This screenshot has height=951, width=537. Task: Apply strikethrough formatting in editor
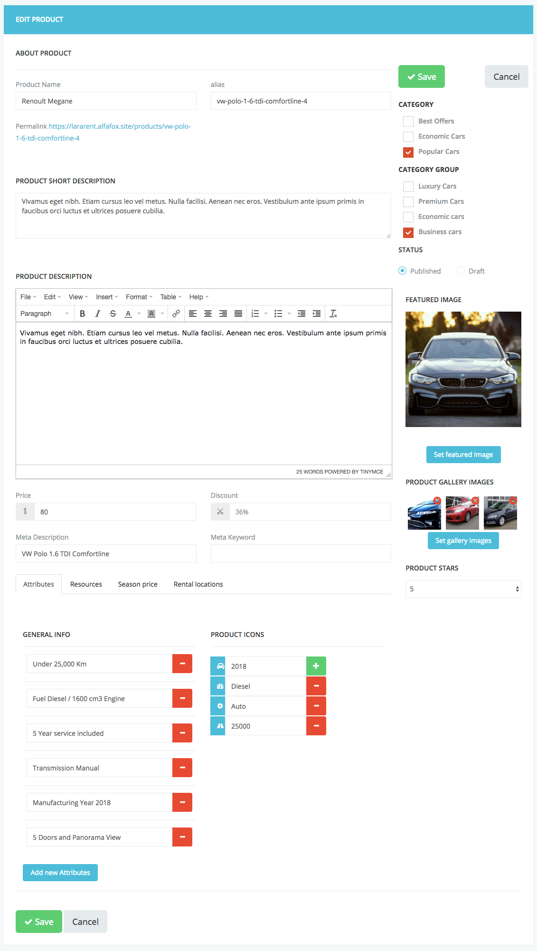[113, 314]
